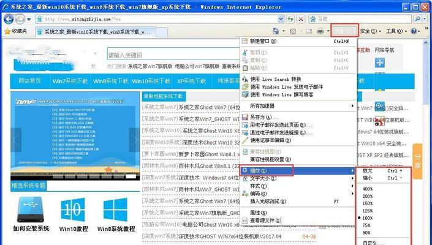Choose 插入光标浏览 F7 item

298,202
